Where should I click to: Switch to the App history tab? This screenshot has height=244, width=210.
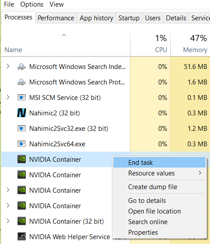[96, 18]
